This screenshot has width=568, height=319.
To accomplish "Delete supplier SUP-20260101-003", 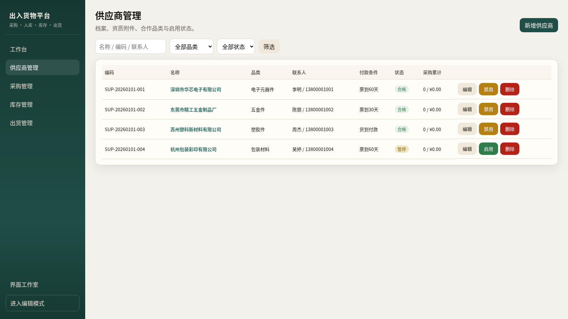I will (509, 129).
